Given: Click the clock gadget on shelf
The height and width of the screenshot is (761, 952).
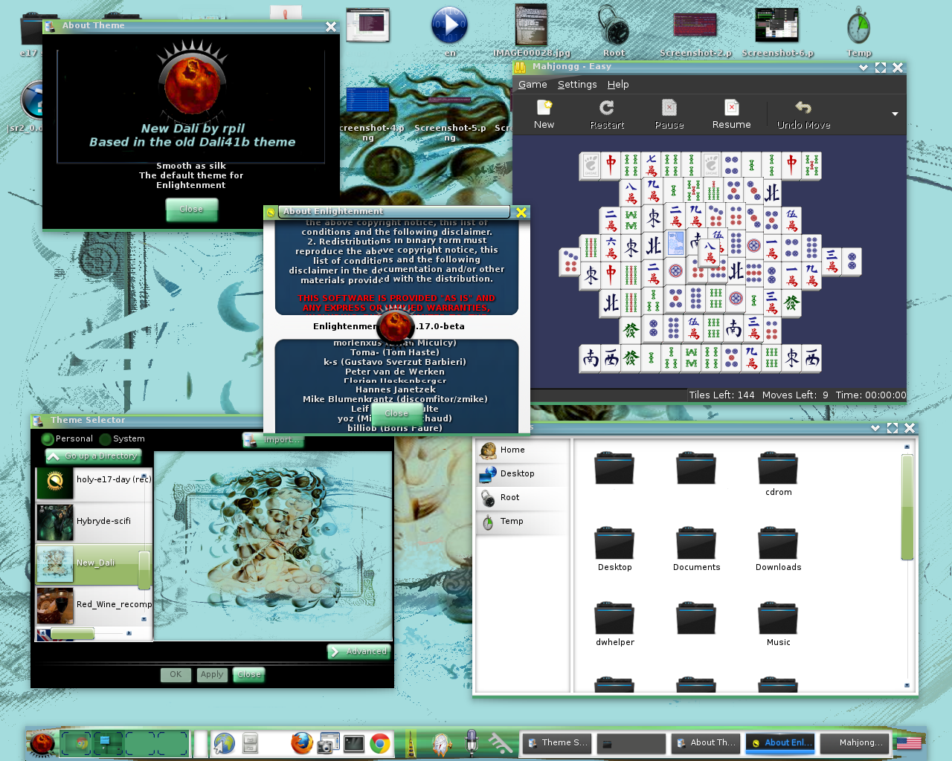Looking at the screenshot, I should pos(441,743).
